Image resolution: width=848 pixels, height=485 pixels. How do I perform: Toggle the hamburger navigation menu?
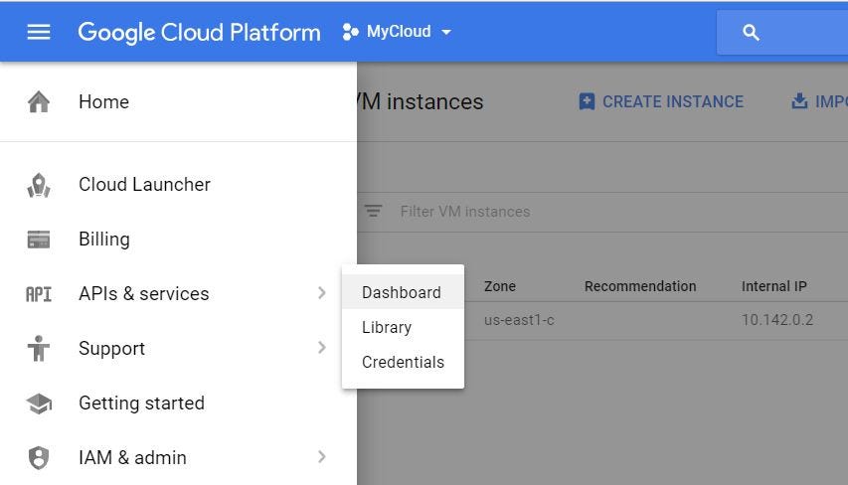coord(39,32)
